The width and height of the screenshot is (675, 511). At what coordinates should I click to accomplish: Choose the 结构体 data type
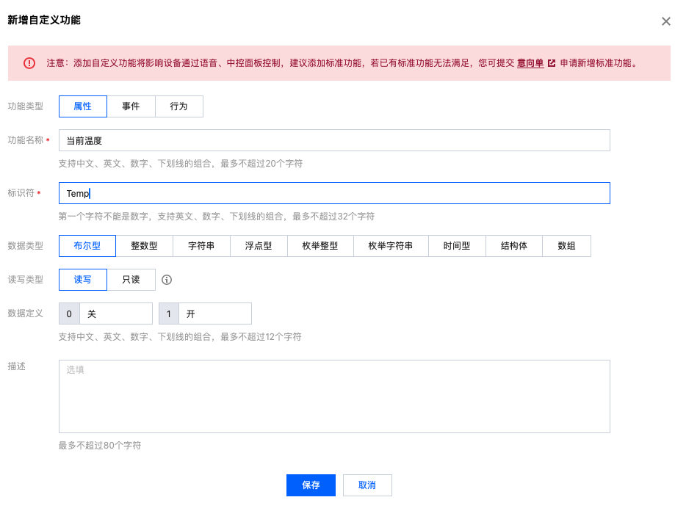click(x=513, y=246)
